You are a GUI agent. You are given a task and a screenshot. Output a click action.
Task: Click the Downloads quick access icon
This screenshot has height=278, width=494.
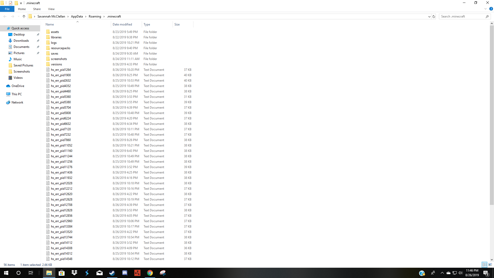10,41
